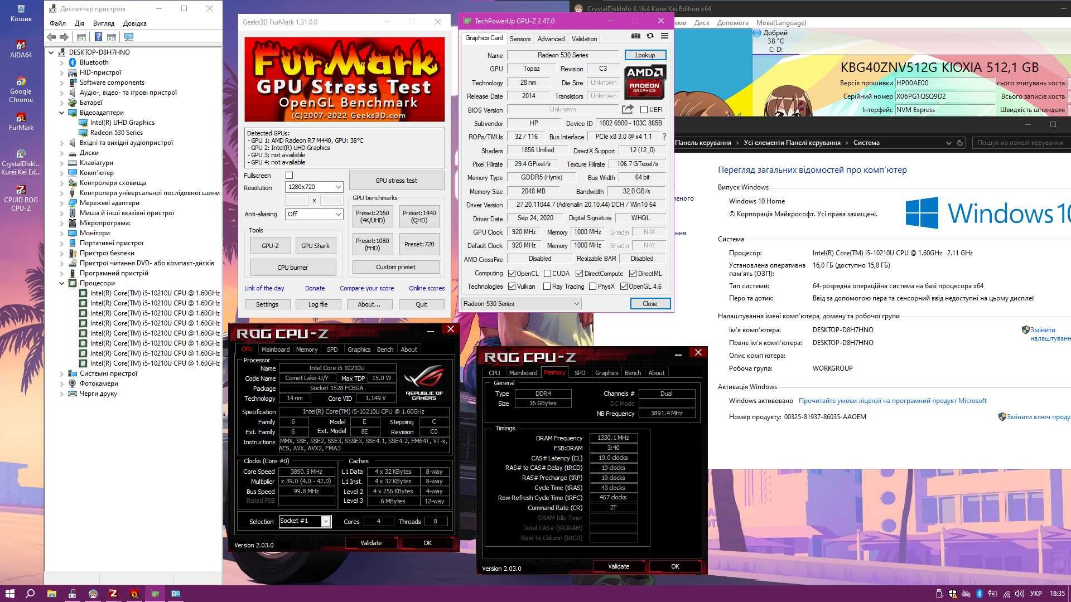Image resolution: width=1071 pixels, height=602 pixels.
Task: Select Socket #1 in CPU-Z dropdown
Action: [x=304, y=521]
